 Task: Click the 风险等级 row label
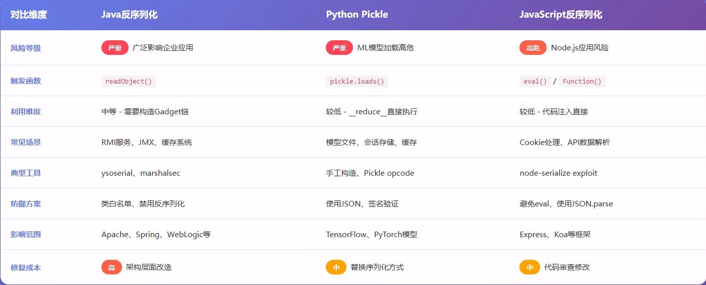(26, 48)
